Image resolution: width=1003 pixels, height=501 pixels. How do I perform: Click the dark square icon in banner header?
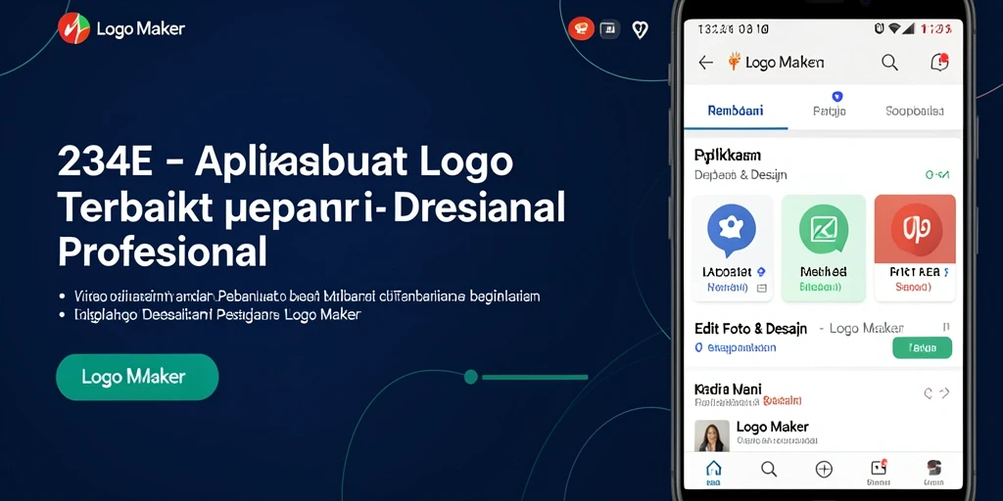[609, 28]
